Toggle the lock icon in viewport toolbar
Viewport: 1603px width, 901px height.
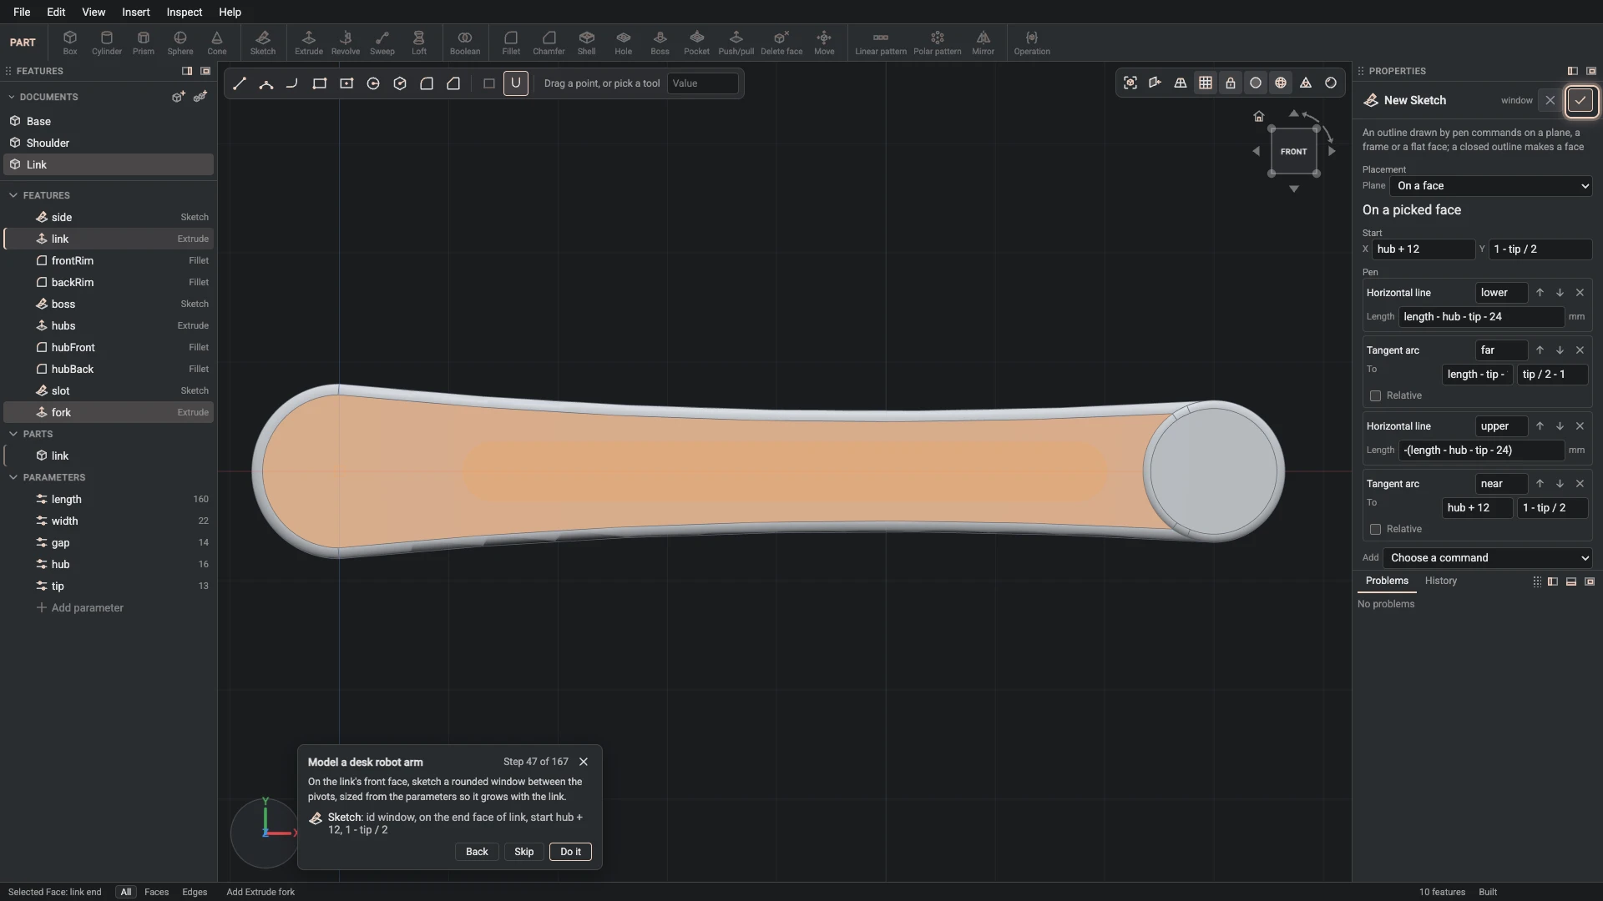click(1231, 83)
